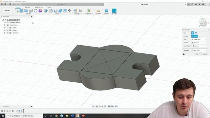Click the Redo arrow

click(18, 4)
